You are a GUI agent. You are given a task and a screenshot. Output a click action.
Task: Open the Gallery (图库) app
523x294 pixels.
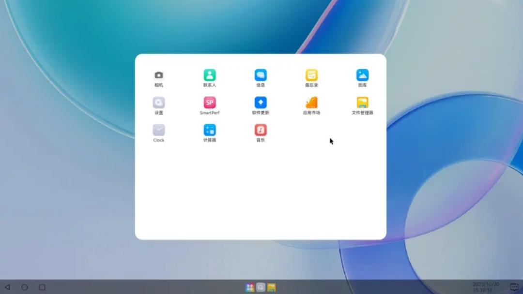pos(362,75)
